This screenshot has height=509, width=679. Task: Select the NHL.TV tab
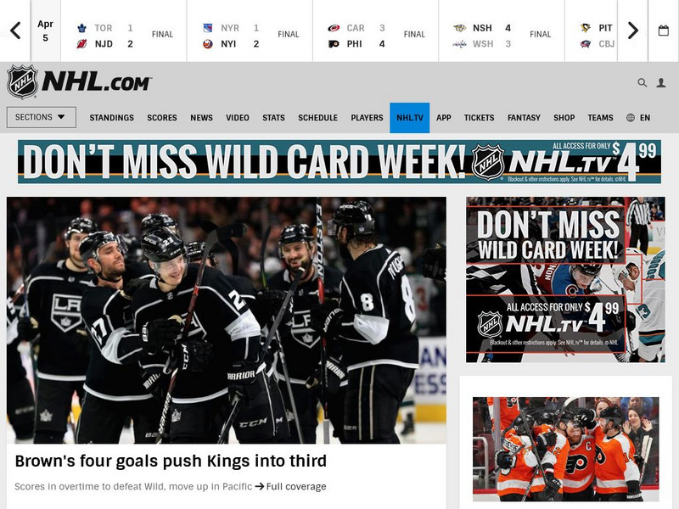click(x=410, y=118)
